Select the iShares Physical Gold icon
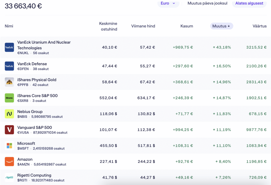This screenshot has height=185, width=271. [9, 82]
